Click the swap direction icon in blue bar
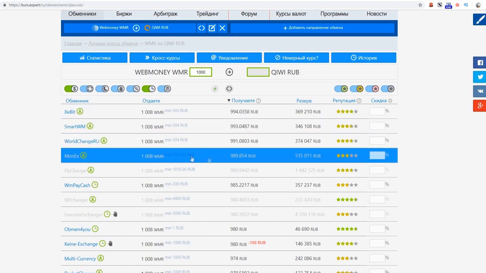 pos(202,28)
